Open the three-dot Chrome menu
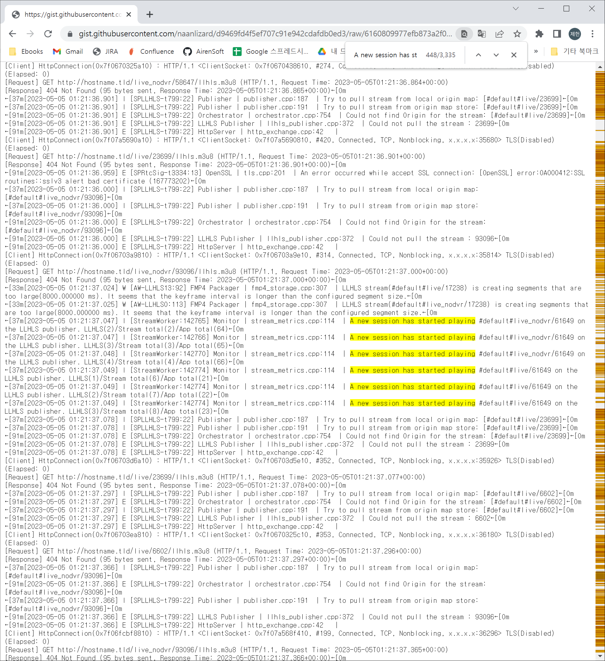Screen dimensions: 605x661 (592, 34)
